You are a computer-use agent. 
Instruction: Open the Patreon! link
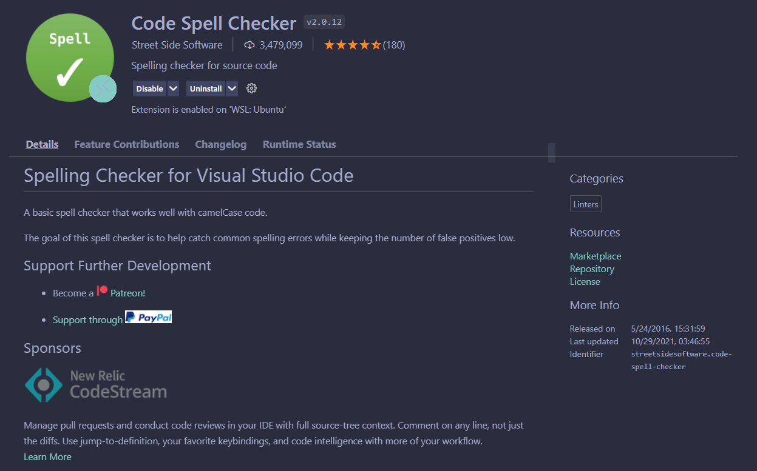point(128,293)
